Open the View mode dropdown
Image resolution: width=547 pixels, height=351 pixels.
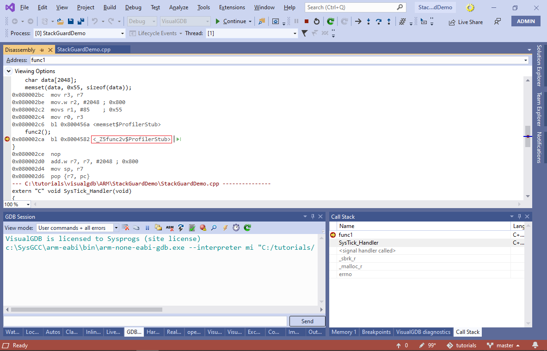[x=116, y=228]
